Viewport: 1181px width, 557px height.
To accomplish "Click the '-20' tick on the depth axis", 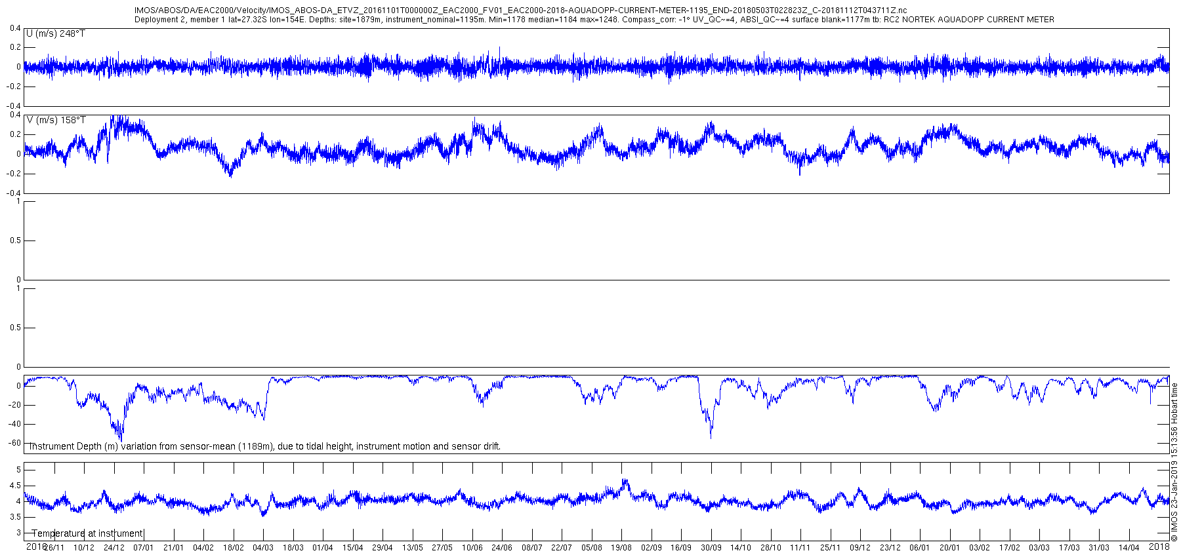I will click(14, 405).
